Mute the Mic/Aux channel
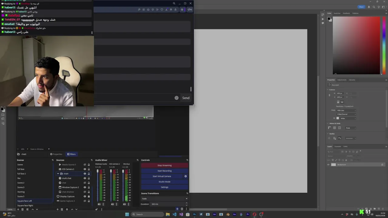The width and height of the screenshot is (388, 218). (124, 204)
